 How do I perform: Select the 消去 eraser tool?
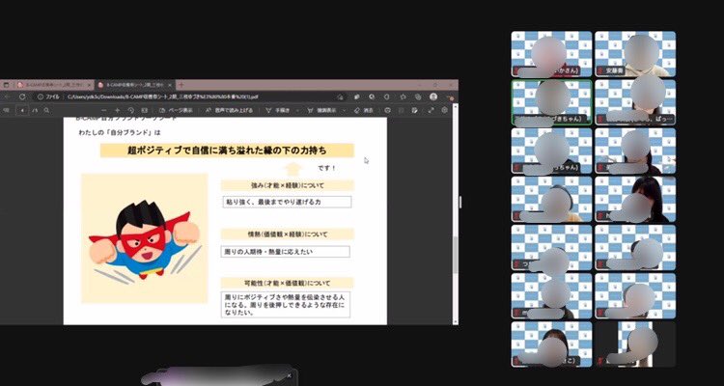363,110
